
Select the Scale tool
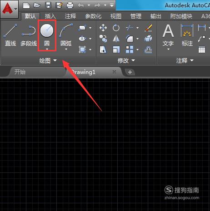[x=116, y=49]
